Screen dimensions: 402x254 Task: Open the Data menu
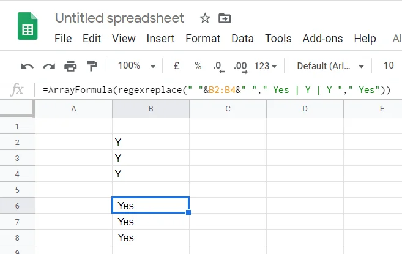(x=242, y=39)
